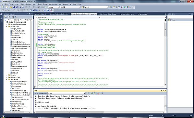Select Resource Files folder in Solution Explorer
This screenshot has width=194, height=118.
pos(15,77)
